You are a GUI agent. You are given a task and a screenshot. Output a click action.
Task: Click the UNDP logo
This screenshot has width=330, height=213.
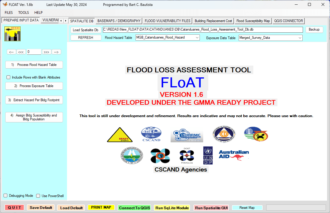click(208, 155)
